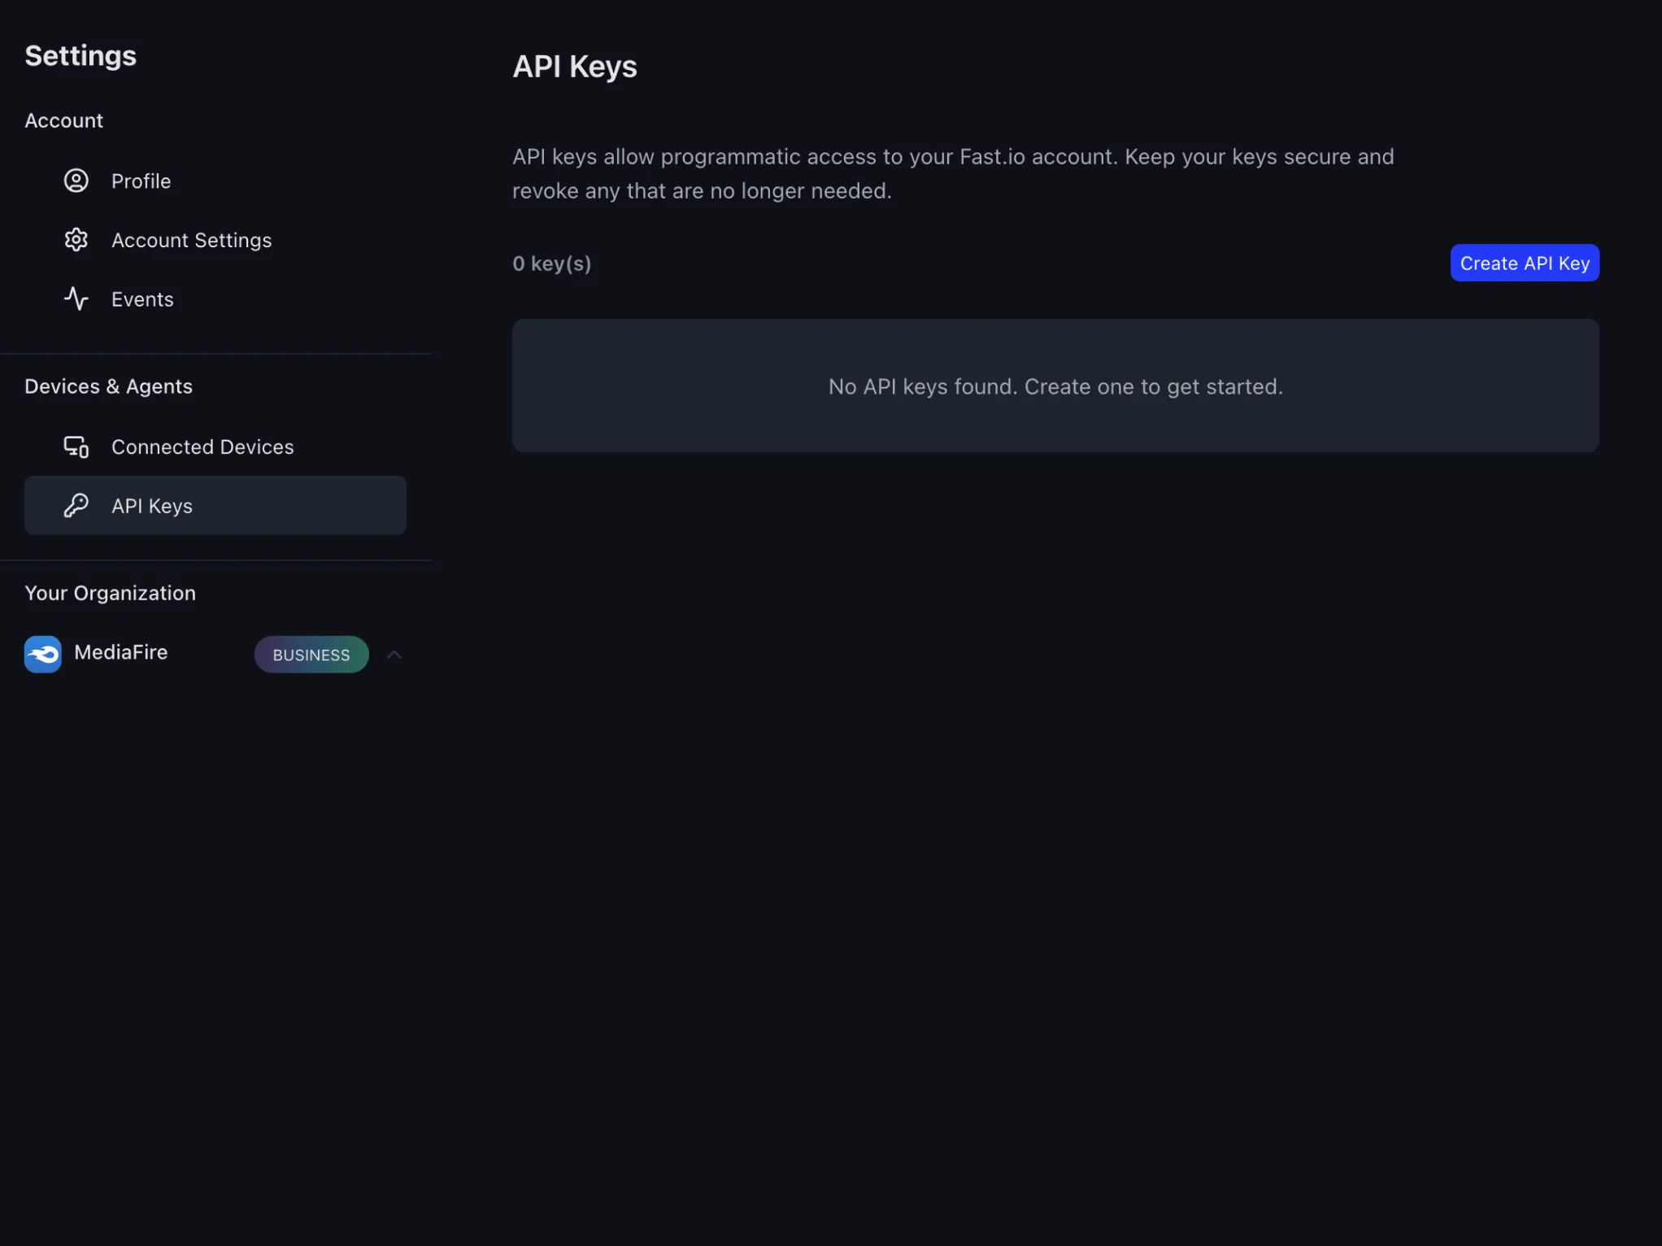Click the API Keys page title
The width and height of the screenshot is (1662, 1246).
[574, 66]
